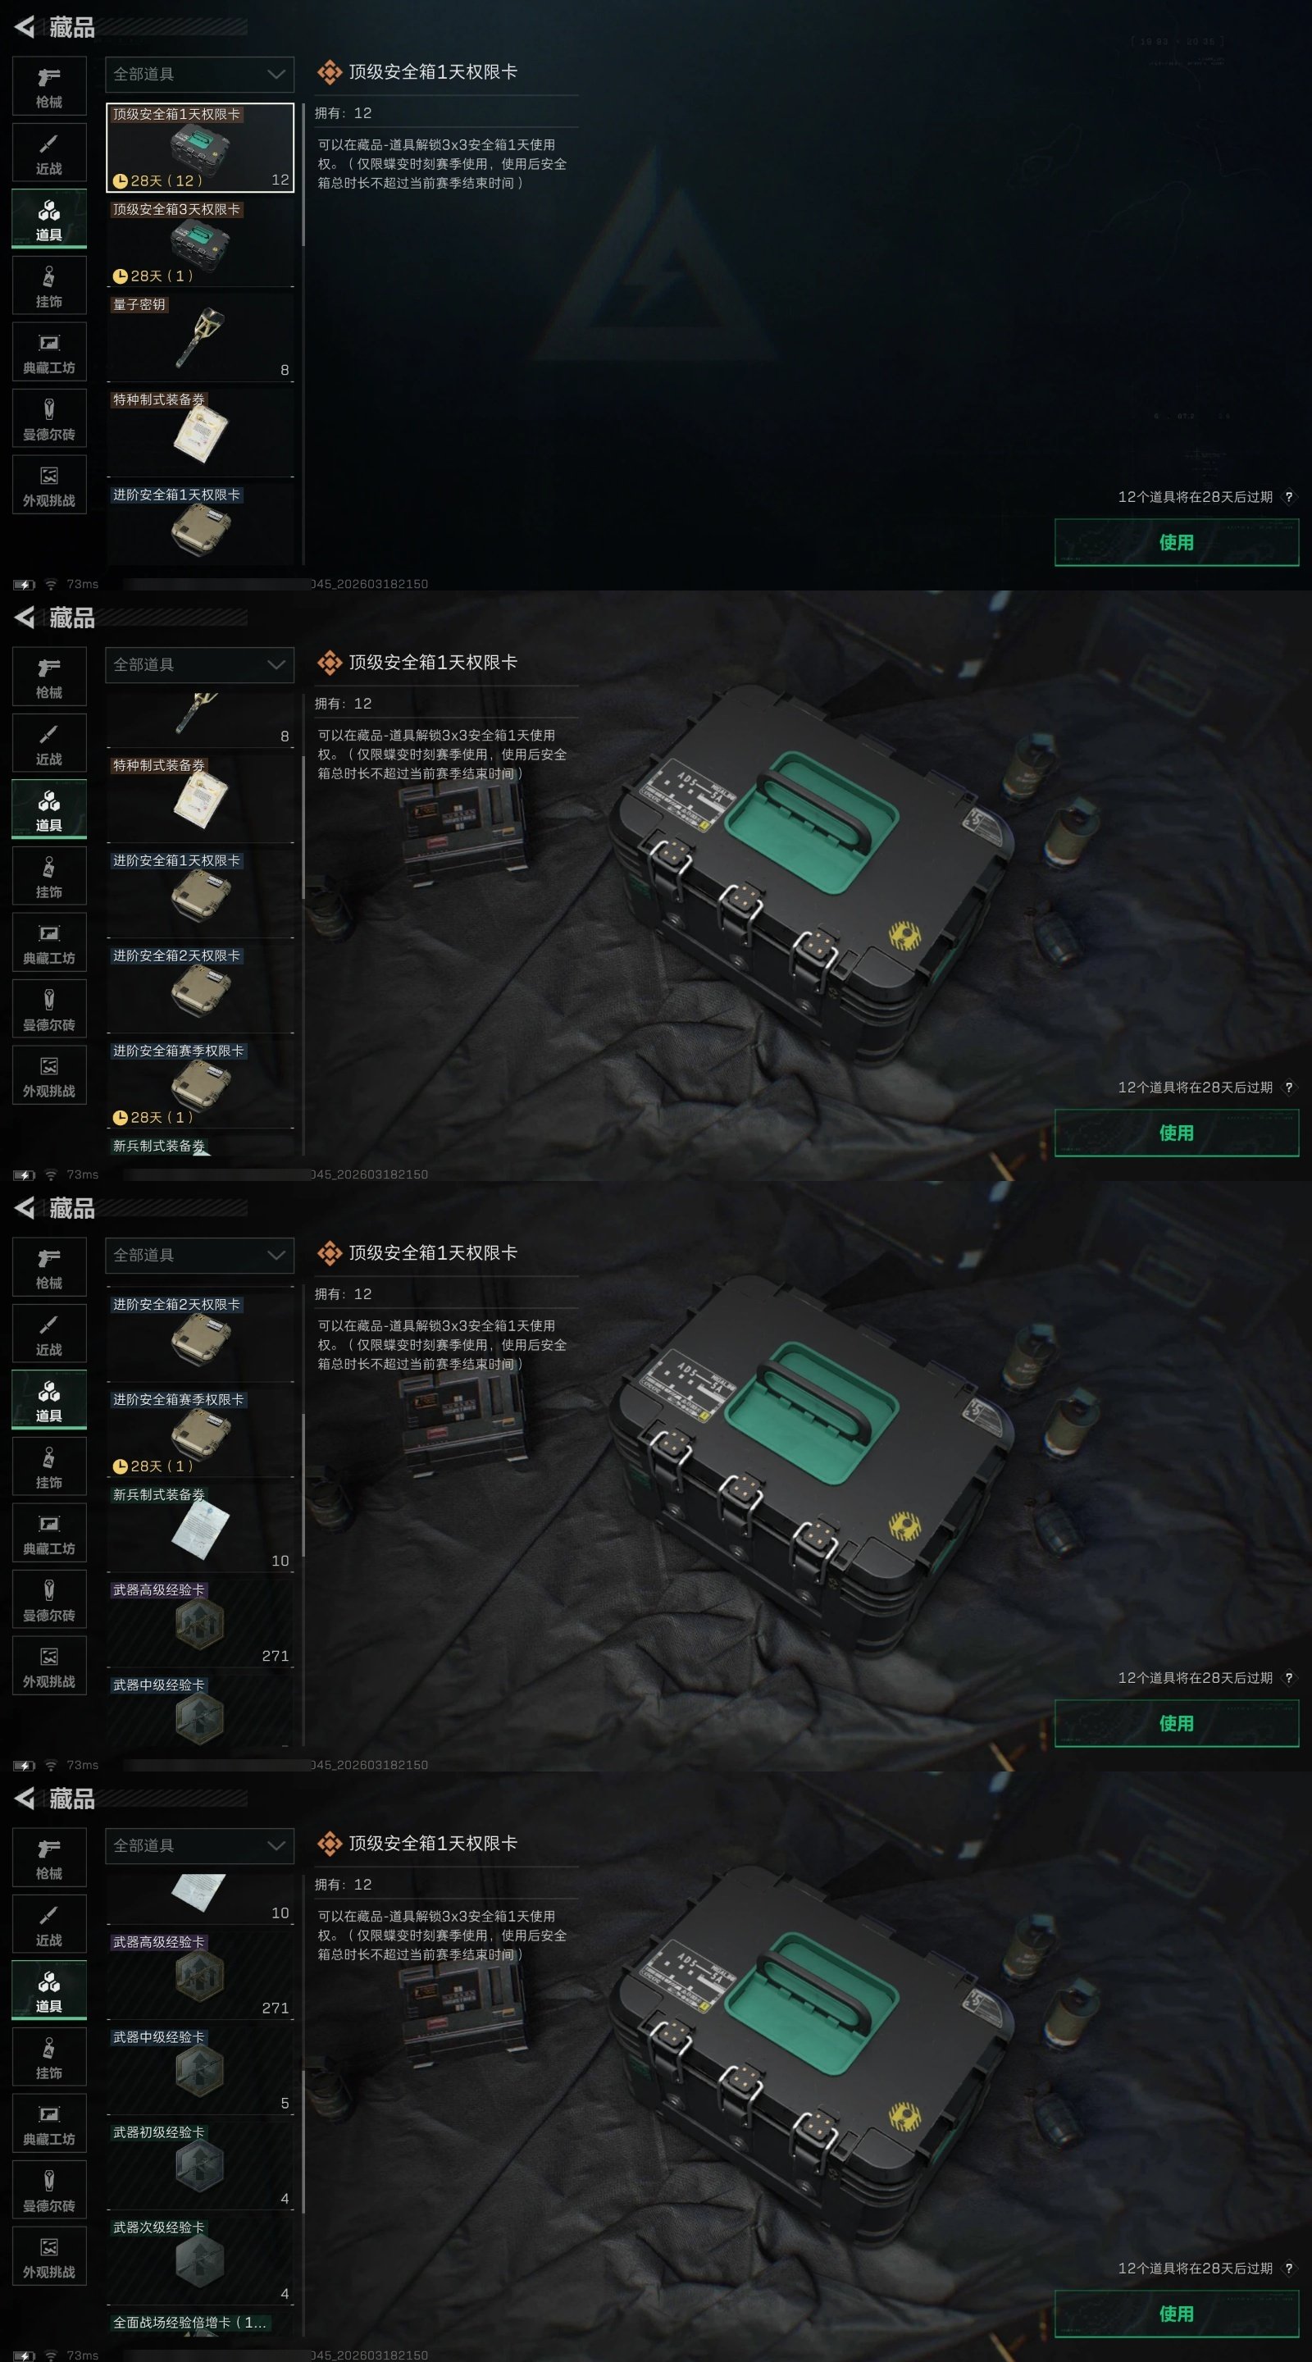Pick the 进阶安全箱赛季权限卡 item

click(200, 1083)
